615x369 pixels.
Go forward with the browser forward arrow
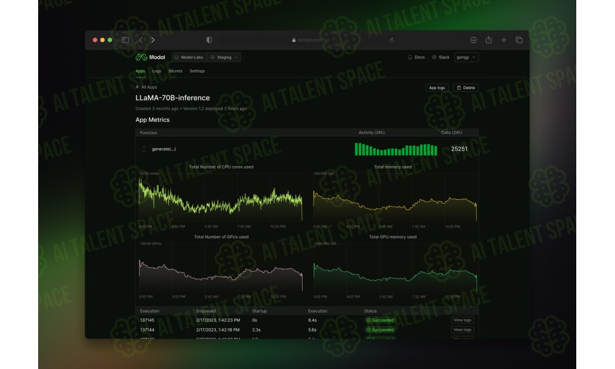(153, 40)
